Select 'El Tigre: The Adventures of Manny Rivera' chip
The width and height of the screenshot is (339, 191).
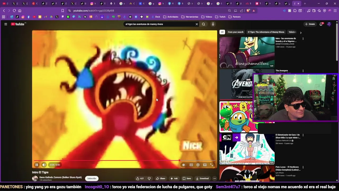(x=266, y=32)
